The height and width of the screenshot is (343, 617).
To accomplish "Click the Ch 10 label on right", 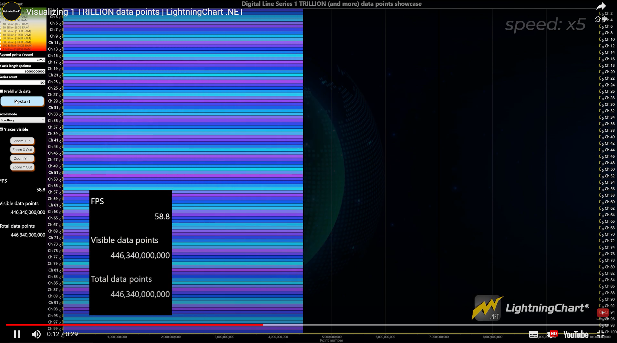I will coord(610,39).
